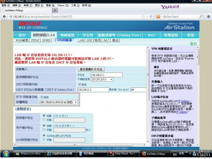The width and height of the screenshot is (212, 159).
Task: Click the DHCP pool start 192.168.11.2 field
Action: [93, 90]
